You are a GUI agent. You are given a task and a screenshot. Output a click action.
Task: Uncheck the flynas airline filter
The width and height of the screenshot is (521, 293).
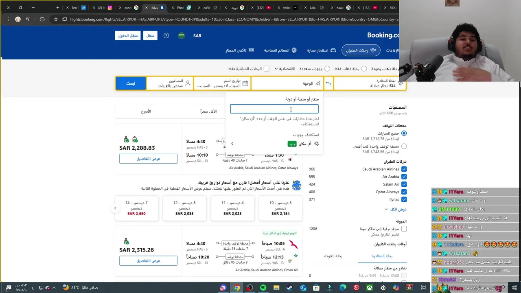[404, 199]
